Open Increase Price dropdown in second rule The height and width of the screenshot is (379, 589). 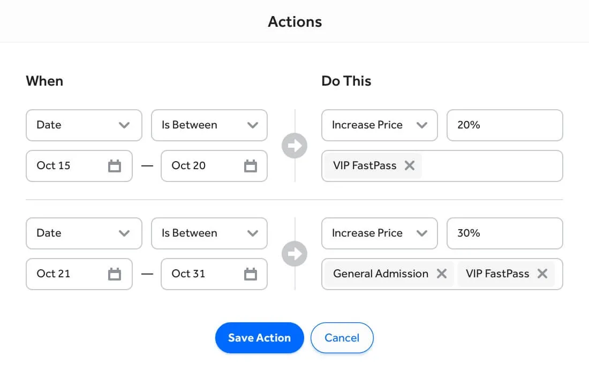point(380,233)
